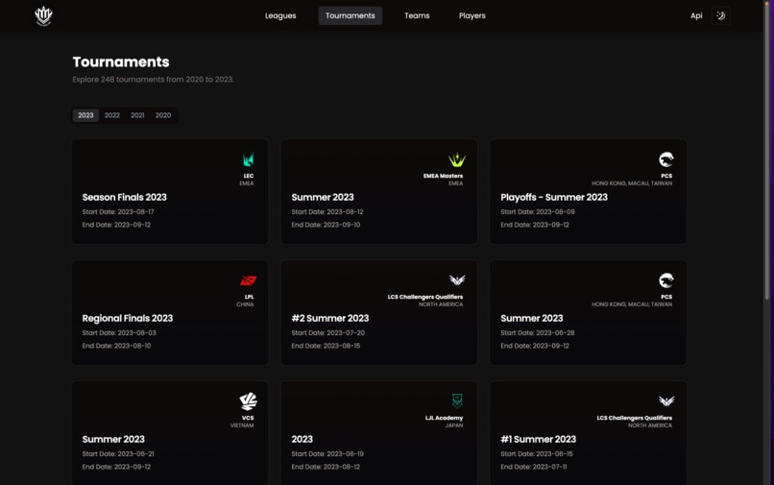Click LCS logo on #1 Summer card
Viewport: 774px width, 485px height.
(x=665, y=401)
